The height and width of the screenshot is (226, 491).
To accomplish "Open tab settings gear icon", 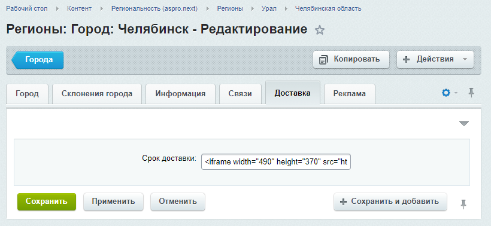I will (446, 93).
